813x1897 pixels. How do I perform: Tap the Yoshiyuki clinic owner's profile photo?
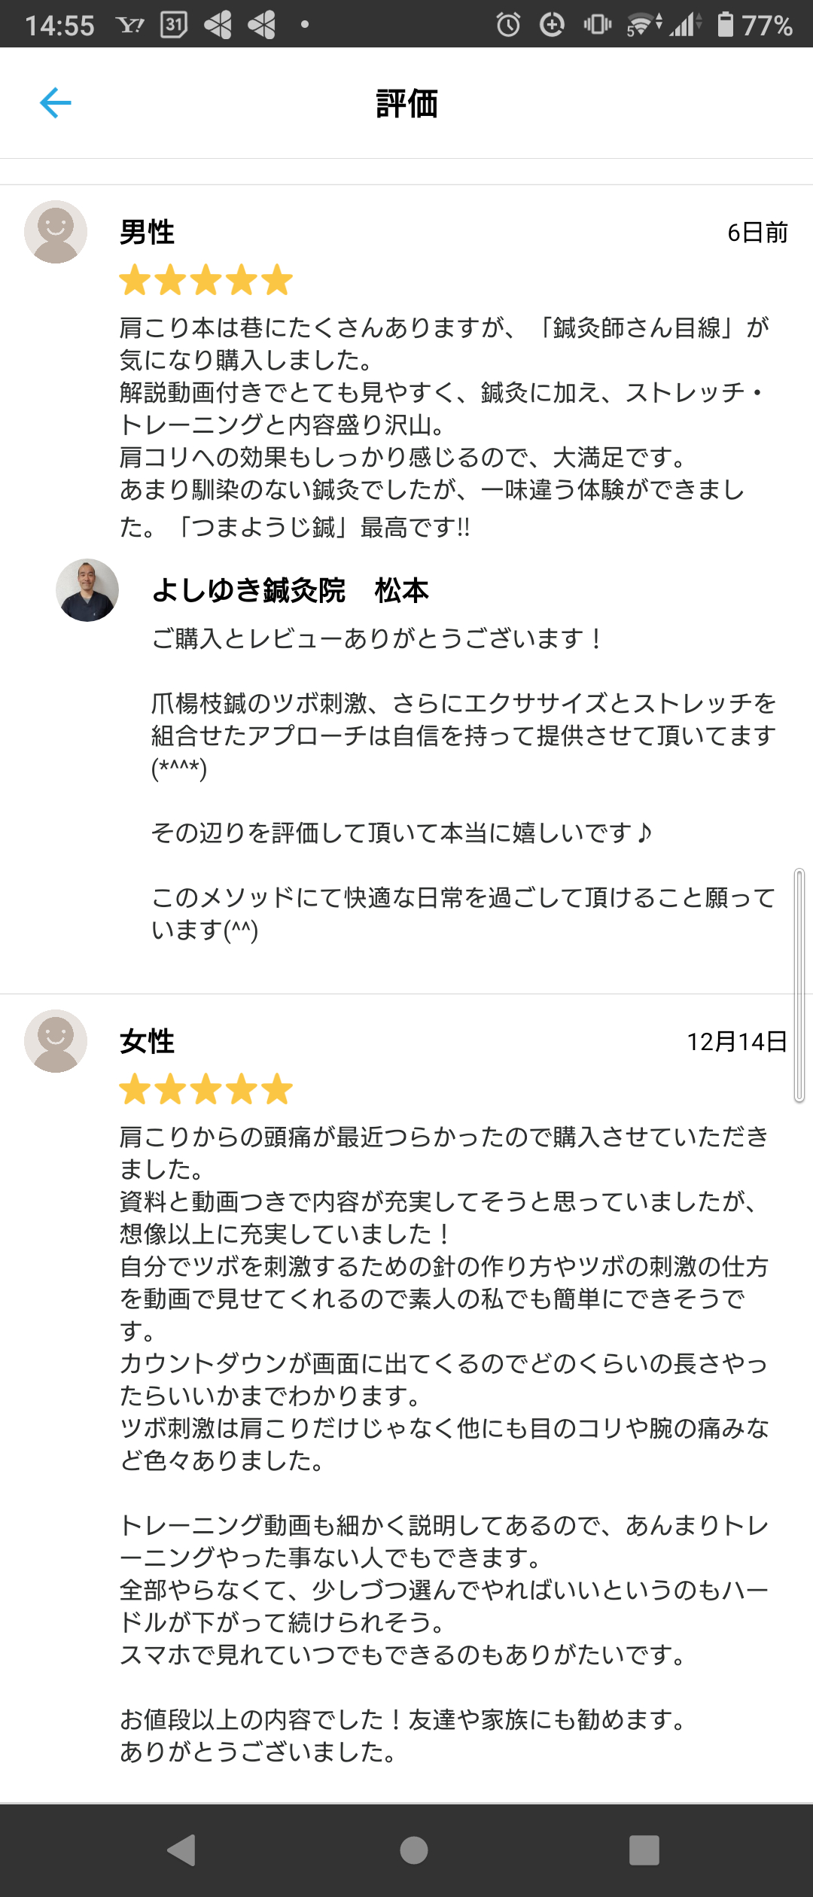point(87,590)
